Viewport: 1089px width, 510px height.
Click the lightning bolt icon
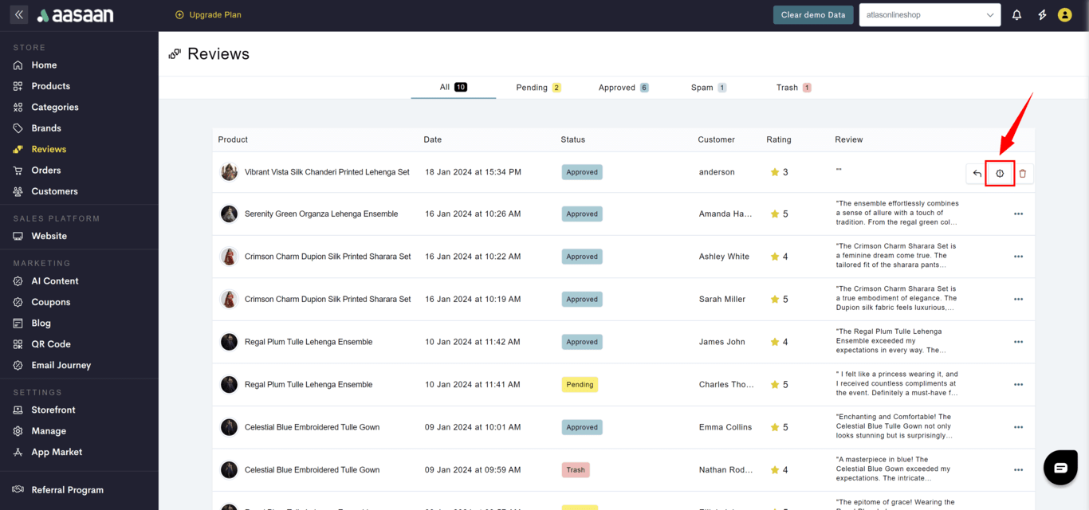click(x=1041, y=15)
